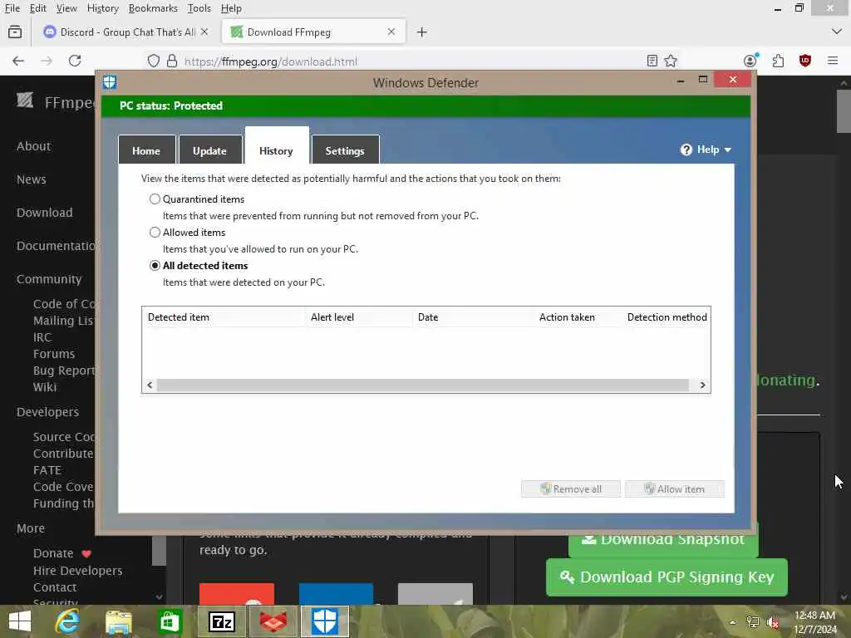Open the Windows Start button
The height and width of the screenshot is (638, 851).
[x=20, y=621]
